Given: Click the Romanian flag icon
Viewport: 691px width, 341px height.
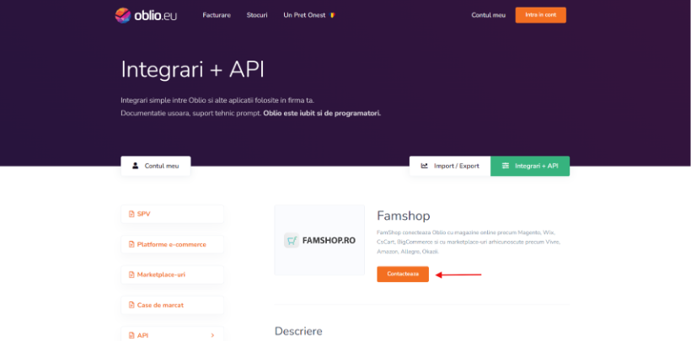Looking at the screenshot, I should (x=332, y=15).
